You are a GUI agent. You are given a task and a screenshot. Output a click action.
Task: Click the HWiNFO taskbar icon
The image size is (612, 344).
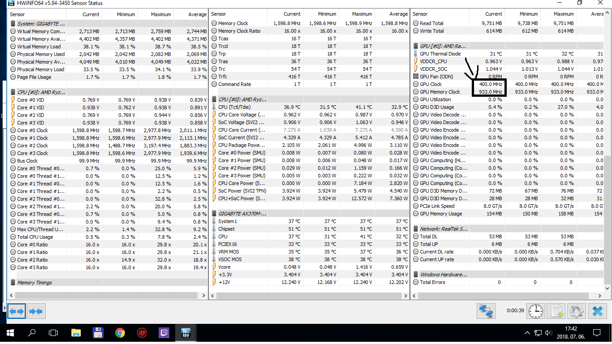tap(186, 333)
